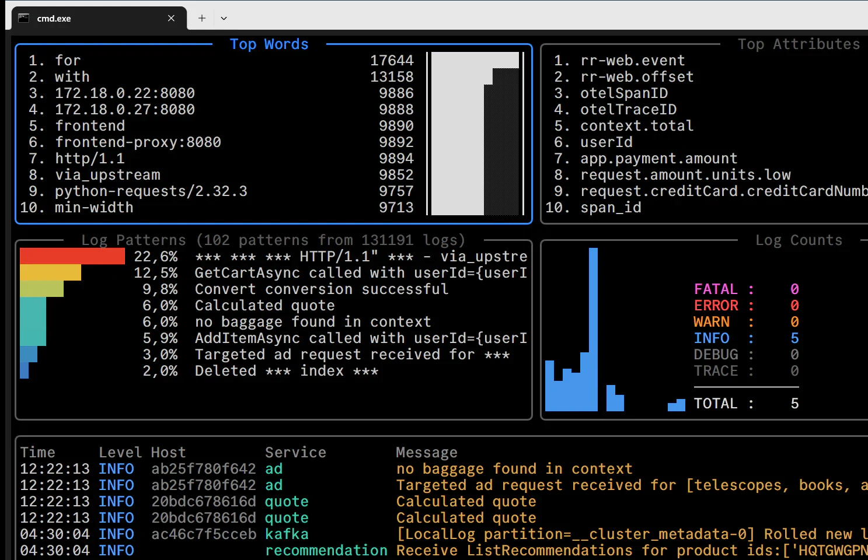The image size is (868, 560).
Task: Click pattern 'Deleted *** index ***'
Action: pos(287,371)
